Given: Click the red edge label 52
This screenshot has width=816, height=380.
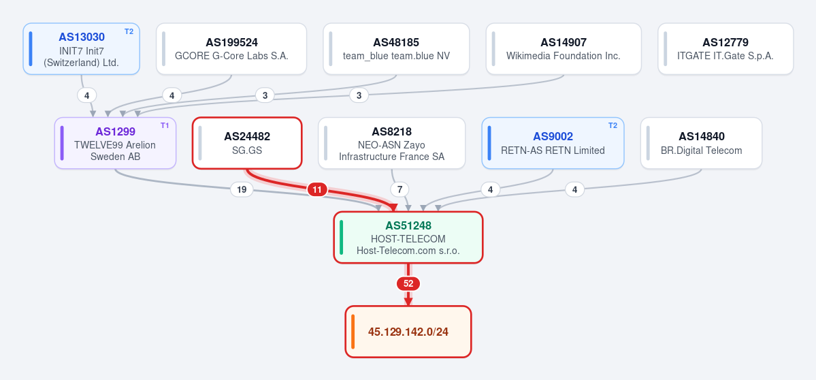Looking at the screenshot, I should click(x=408, y=284).
